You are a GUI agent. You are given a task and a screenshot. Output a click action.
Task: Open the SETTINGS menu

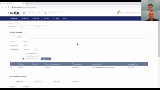click(x=56, y=18)
